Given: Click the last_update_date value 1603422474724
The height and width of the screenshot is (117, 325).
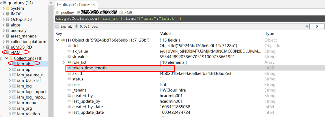Looking at the screenshot, I should [x=175, y=113].
